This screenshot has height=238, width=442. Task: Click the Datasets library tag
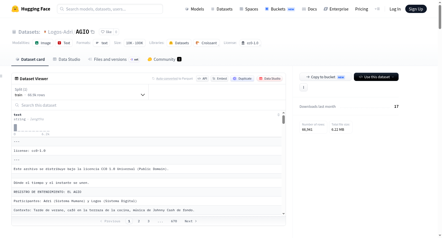(x=179, y=43)
